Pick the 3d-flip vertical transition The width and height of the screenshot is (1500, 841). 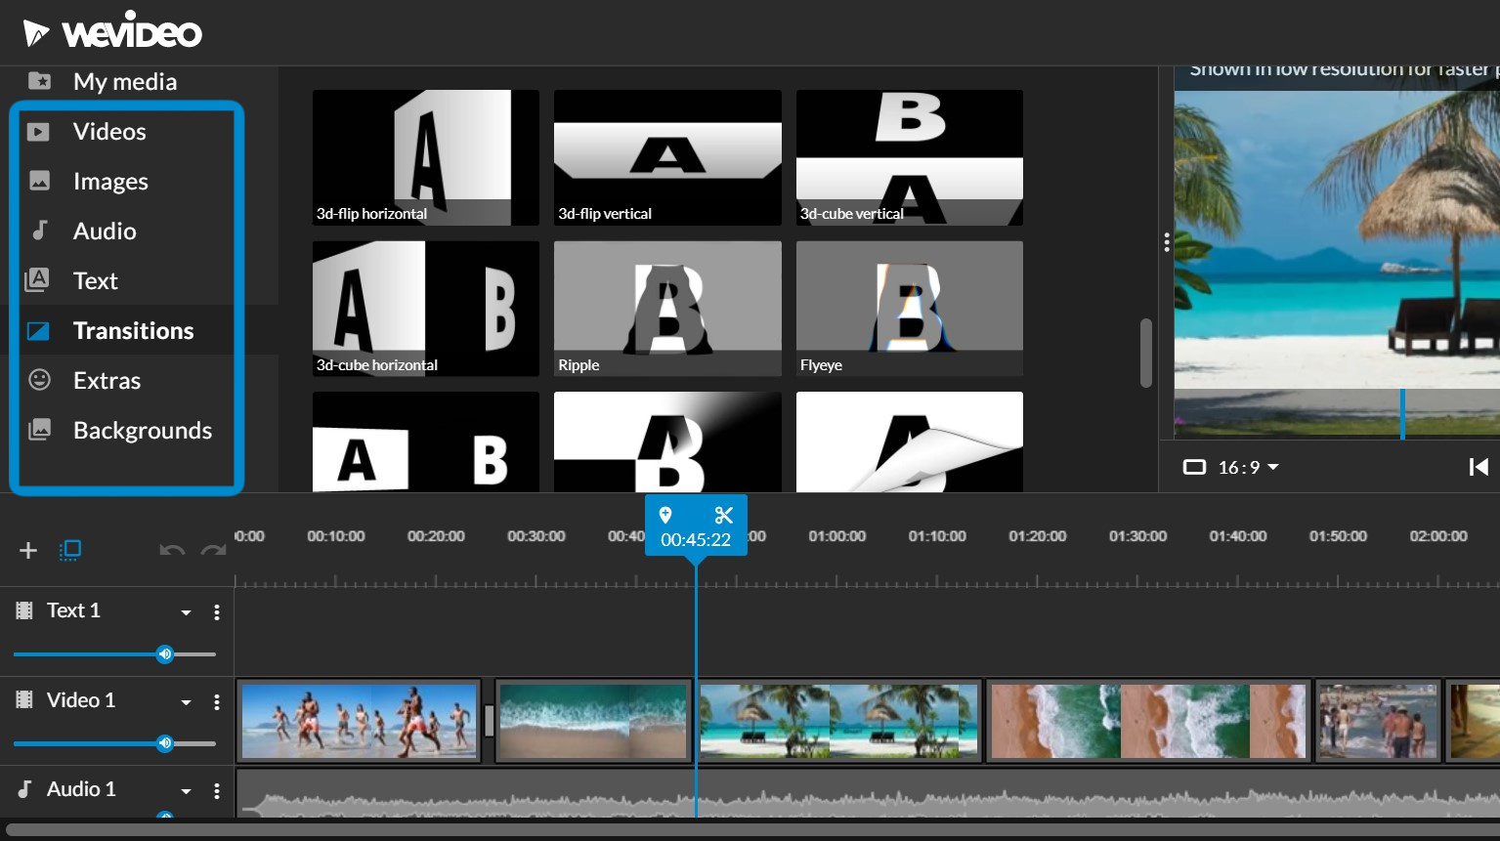click(x=667, y=157)
